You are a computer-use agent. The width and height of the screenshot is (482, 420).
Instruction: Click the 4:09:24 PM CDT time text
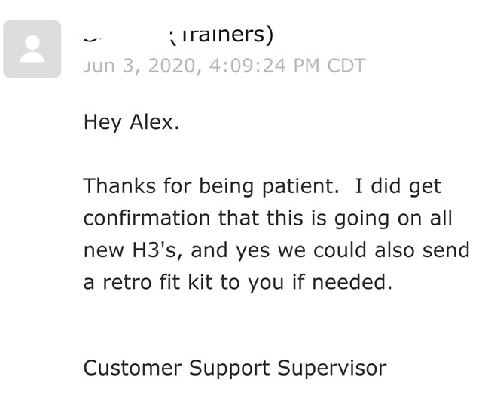288,66
